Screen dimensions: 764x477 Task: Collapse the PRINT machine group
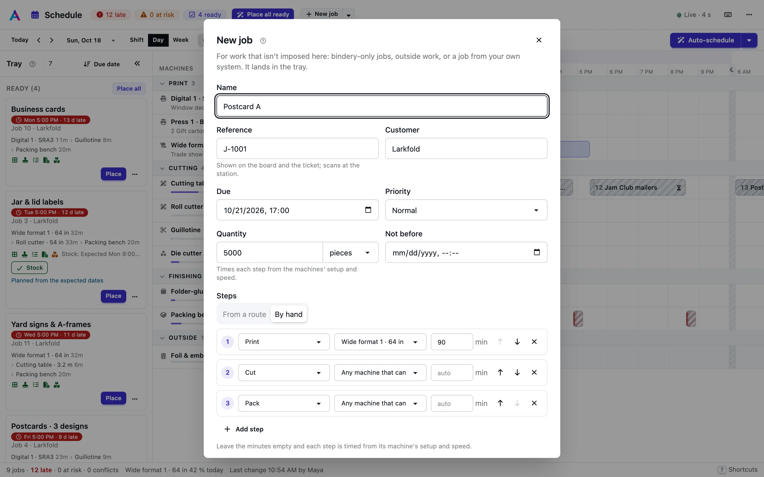[x=162, y=83]
